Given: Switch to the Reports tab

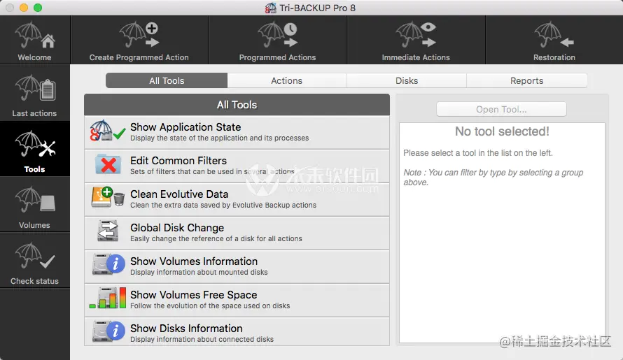Looking at the screenshot, I should (x=527, y=80).
